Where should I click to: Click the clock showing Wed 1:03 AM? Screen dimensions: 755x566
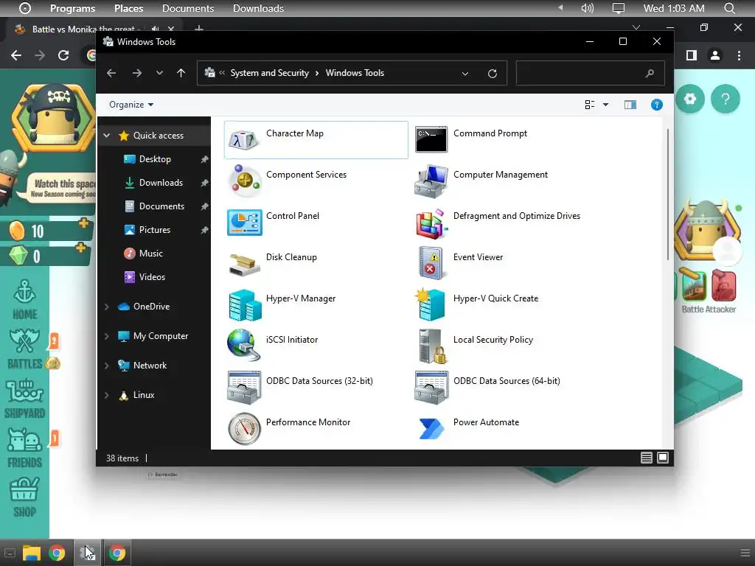click(674, 8)
